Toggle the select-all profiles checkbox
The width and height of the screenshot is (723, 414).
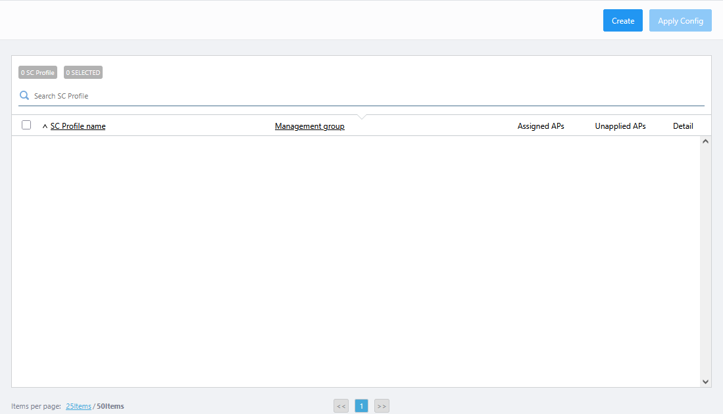point(26,125)
